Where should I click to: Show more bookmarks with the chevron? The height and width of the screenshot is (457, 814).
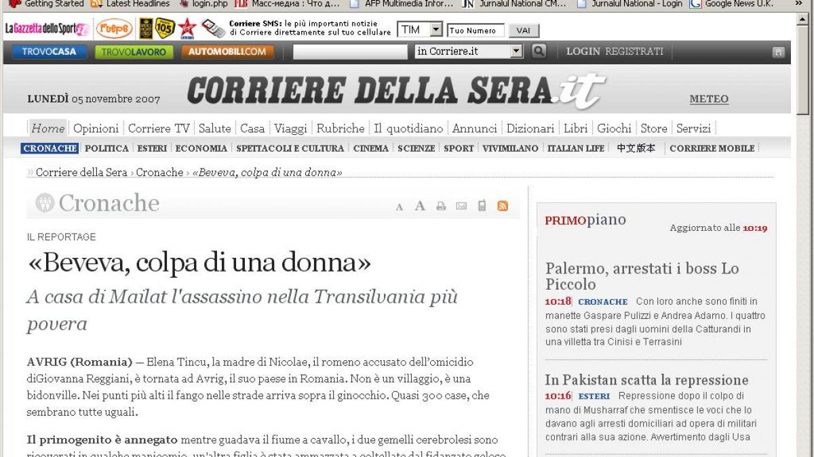click(798, 3)
